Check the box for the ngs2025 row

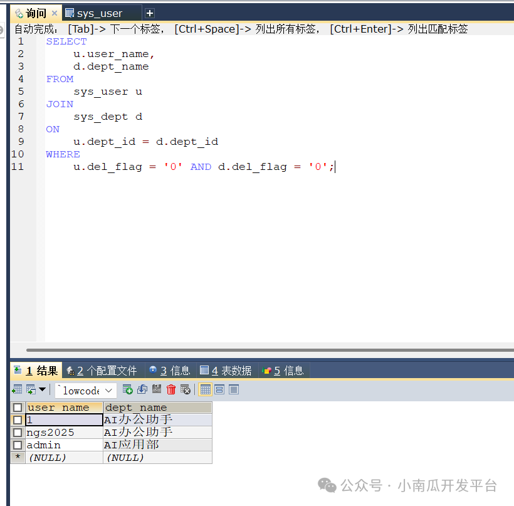(x=18, y=433)
